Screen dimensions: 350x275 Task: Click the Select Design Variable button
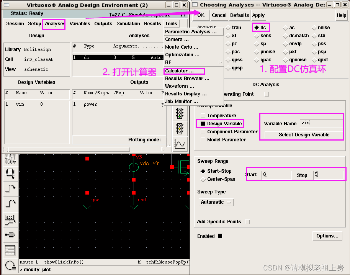point(304,134)
